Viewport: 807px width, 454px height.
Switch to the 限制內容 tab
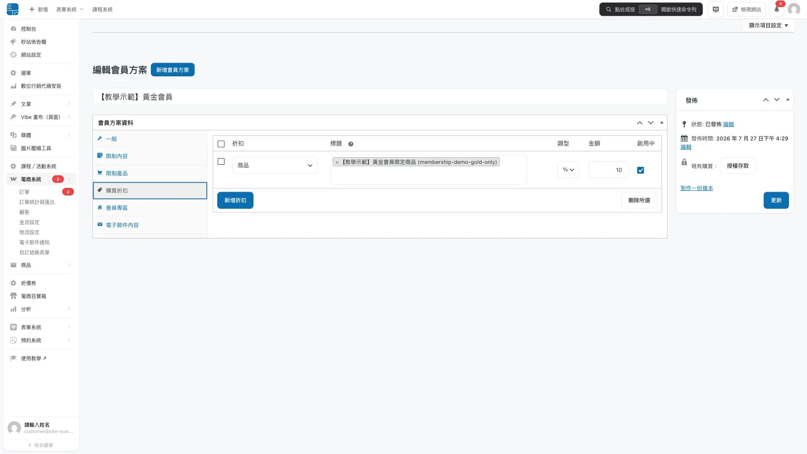150,156
